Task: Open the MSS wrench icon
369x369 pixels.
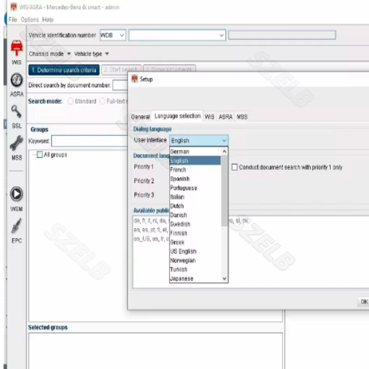Action: pyautogui.click(x=17, y=143)
